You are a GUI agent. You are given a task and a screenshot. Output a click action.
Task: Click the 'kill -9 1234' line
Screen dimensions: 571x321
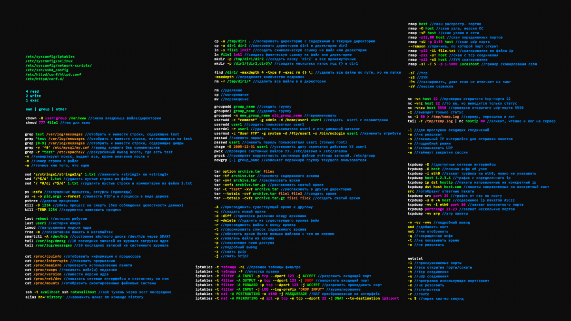coord(104,205)
